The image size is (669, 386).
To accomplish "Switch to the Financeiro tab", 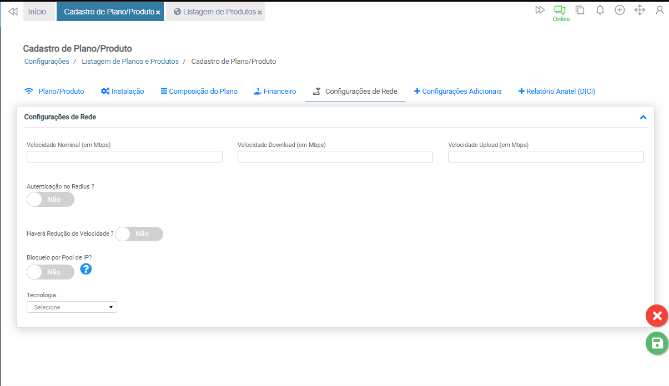I will point(275,92).
